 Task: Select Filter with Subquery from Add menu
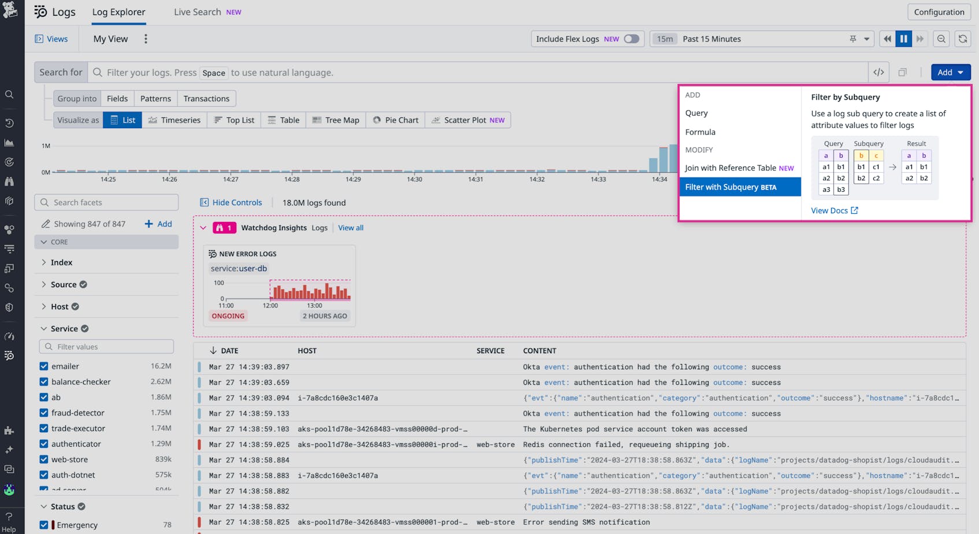pyautogui.click(x=729, y=187)
